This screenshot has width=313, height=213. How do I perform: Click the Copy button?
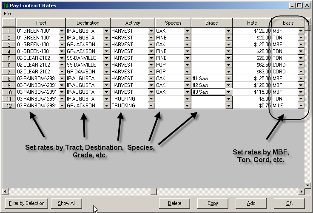(213, 203)
